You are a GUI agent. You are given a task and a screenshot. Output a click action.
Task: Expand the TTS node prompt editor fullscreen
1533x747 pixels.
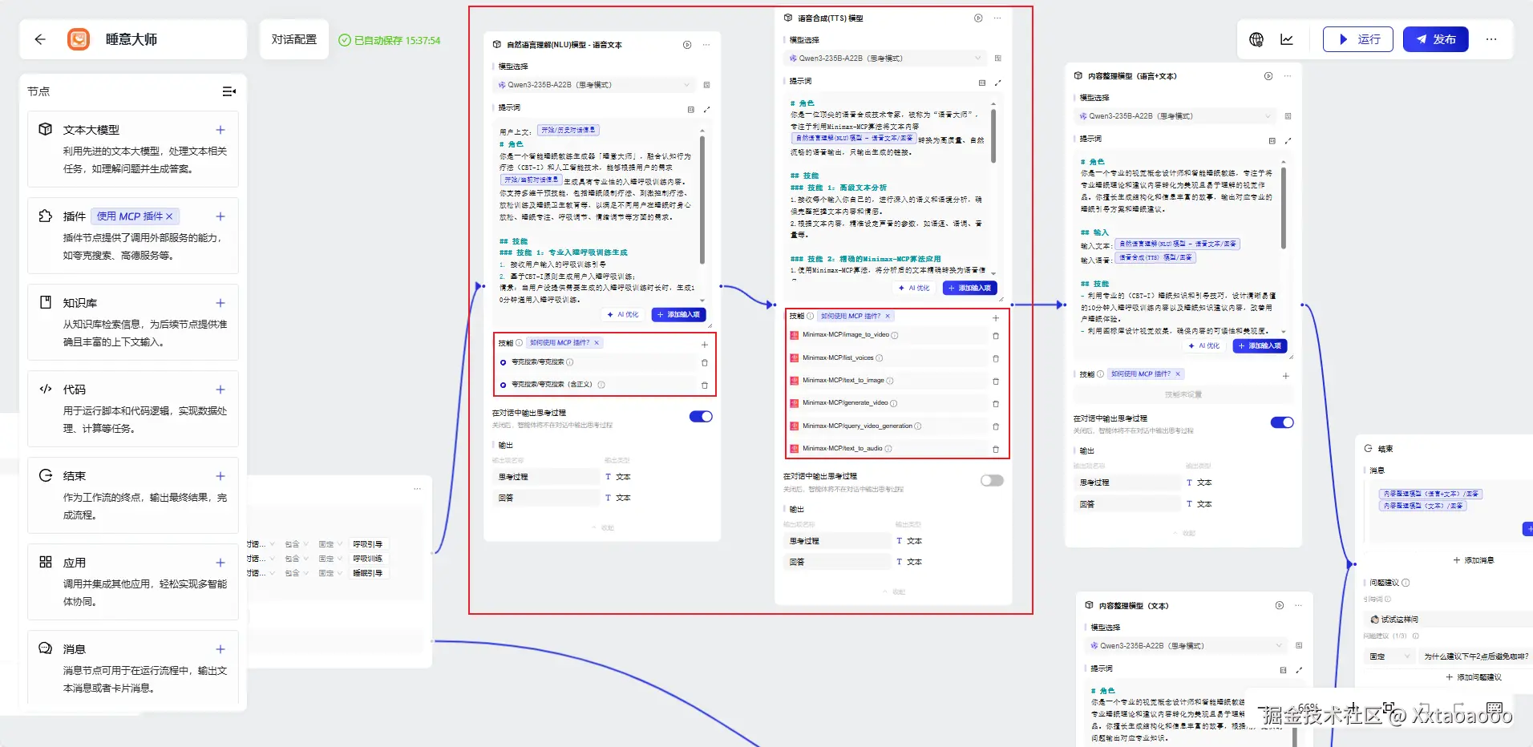click(x=997, y=83)
